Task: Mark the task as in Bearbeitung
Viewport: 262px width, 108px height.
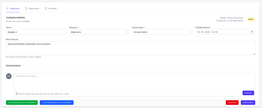Action: tap(57, 103)
